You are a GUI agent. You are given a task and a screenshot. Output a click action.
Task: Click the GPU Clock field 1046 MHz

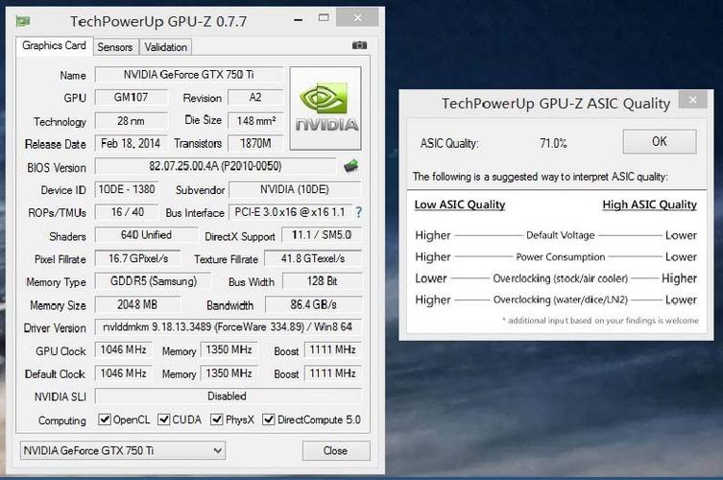tap(124, 350)
